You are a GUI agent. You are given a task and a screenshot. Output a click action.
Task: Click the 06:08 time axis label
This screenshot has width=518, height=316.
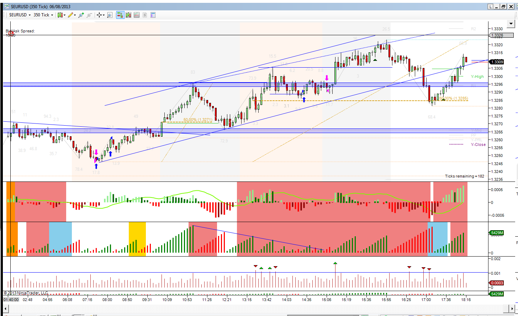point(67,300)
